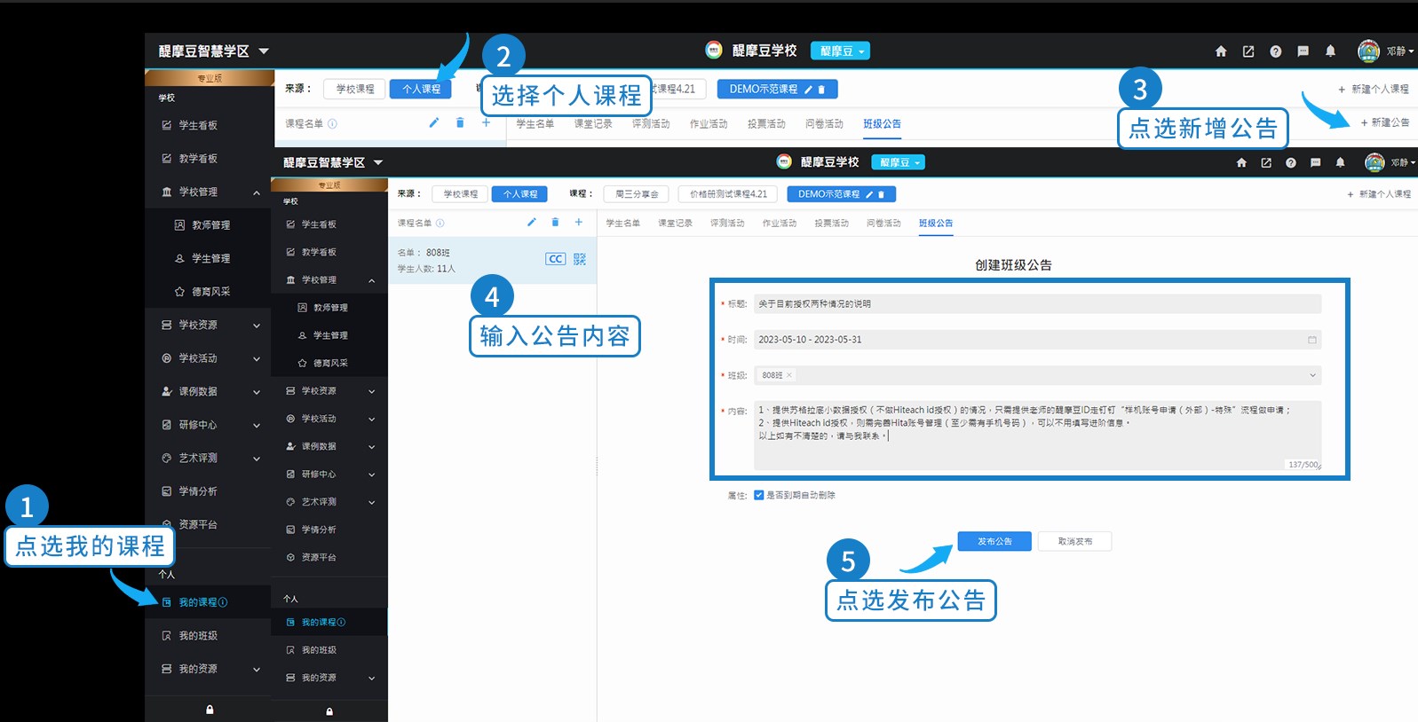1418x722 pixels.
Task: Click resize handle of the content textarea
Action: pos(1319,467)
